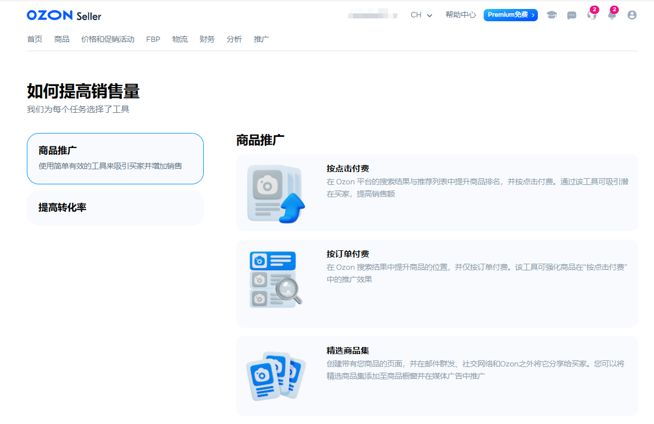
Task: Click the graduation cap learning icon
Action: click(552, 15)
